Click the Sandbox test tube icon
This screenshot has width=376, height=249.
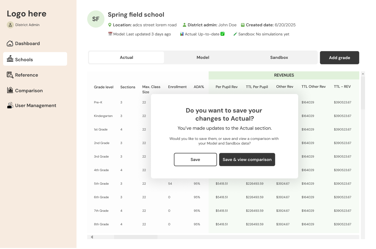235,34
